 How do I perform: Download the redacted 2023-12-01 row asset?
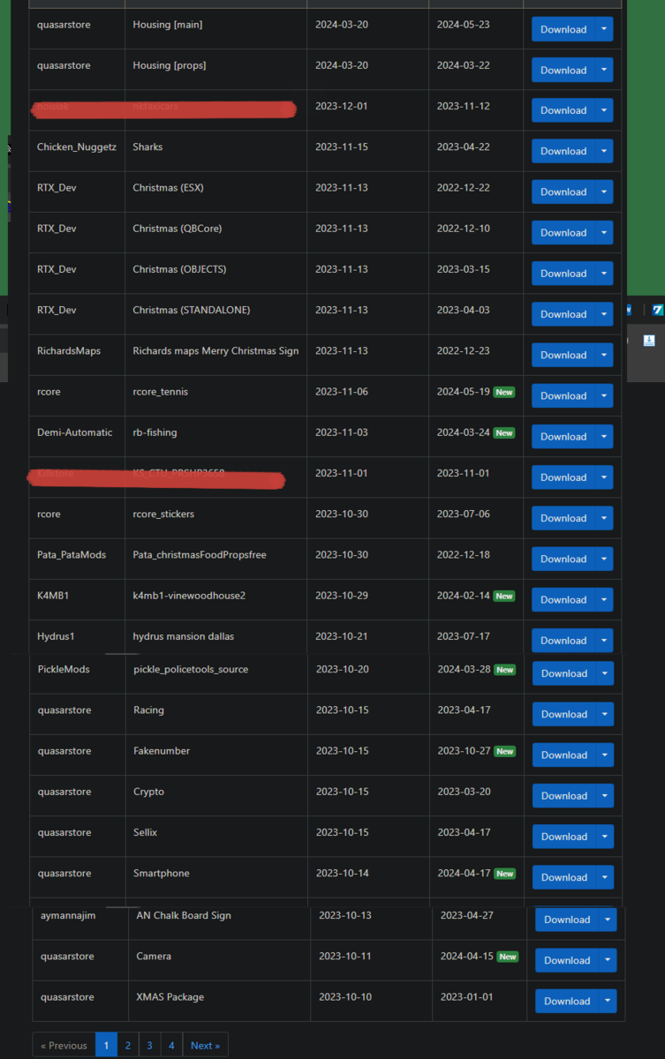point(563,110)
